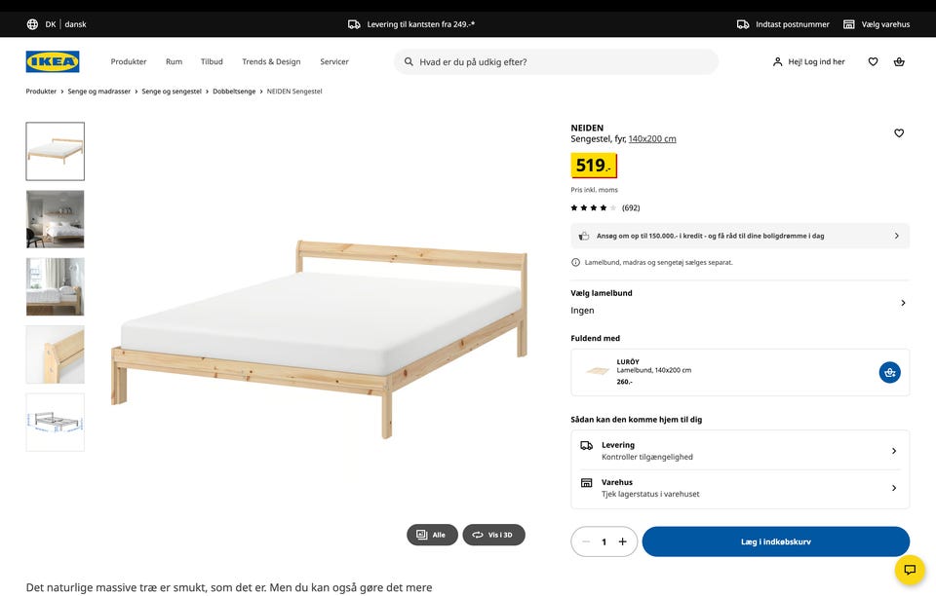The height and width of the screenshot is (596, 936).
Task: Click the Vis i 3D button
Action: tap(493, 535)
